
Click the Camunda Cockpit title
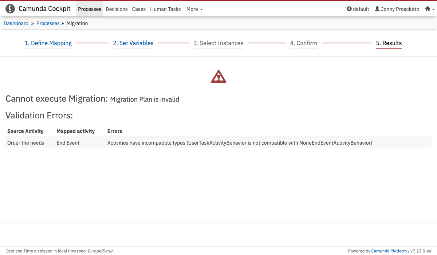coord(44,9)
